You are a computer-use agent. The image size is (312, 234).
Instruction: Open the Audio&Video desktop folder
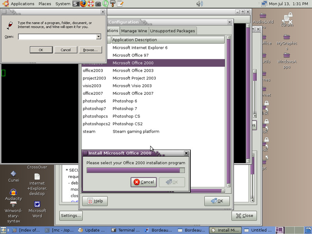click(x=263, y=21)
